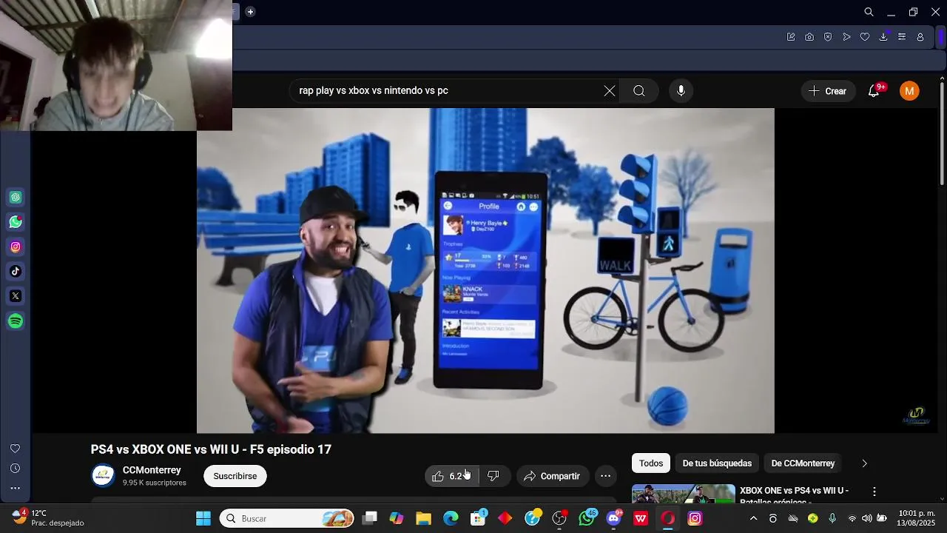Image resolution: width=947 pixels, height=533 pixels.
Task: Open the ad blocker shield icon
Action: [x=828, y=37]
